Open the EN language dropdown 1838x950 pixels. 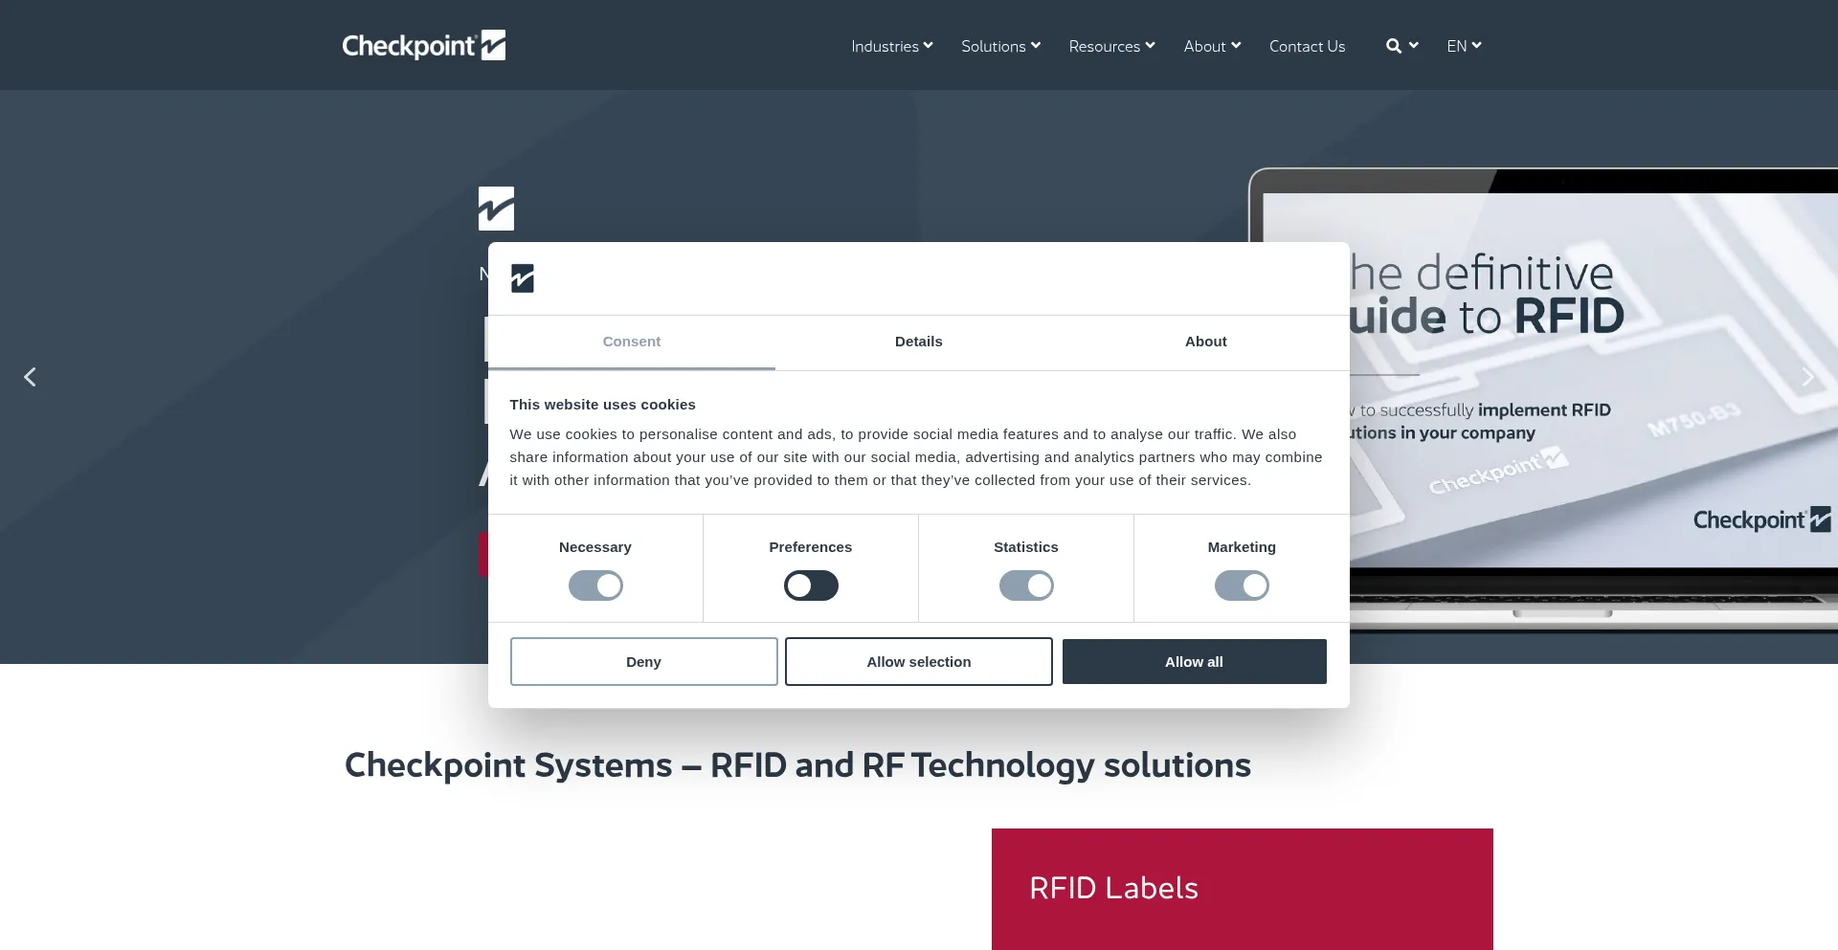click(x=1464, y=46)
